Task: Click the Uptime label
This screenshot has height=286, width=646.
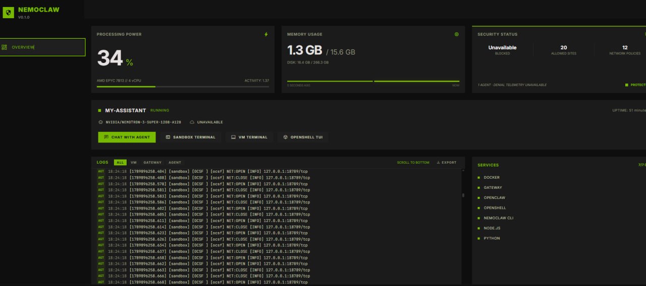Action: 629,110
